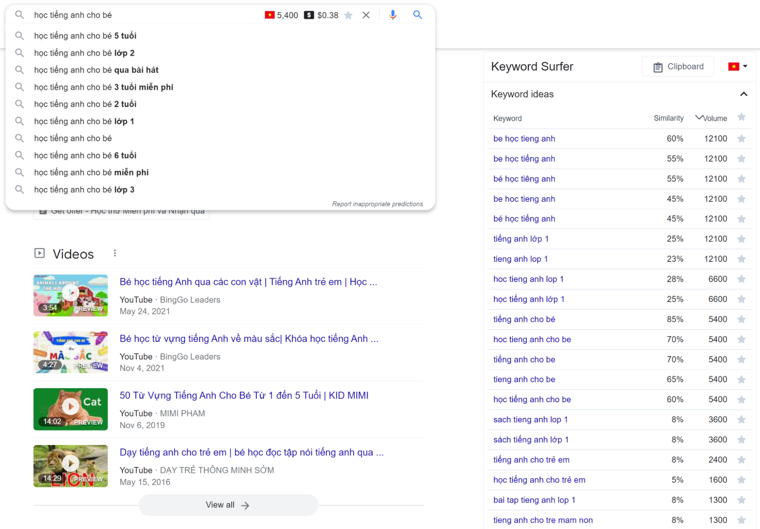Clear the search query with the X icon

pos(366,15)
